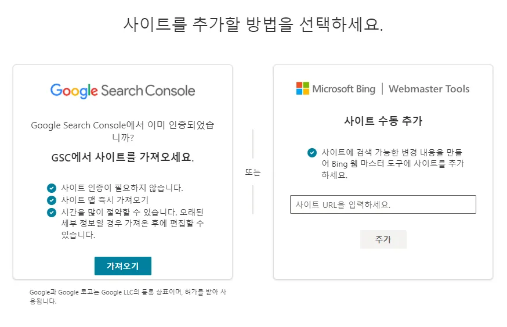Click the 사이트 맵 즉시 가져오기 text

(x=104, y=200)
